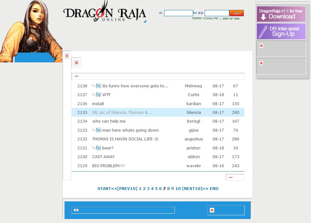Click the reply icon on the gijoe post

pyautogui.click(x=98, y=130)
